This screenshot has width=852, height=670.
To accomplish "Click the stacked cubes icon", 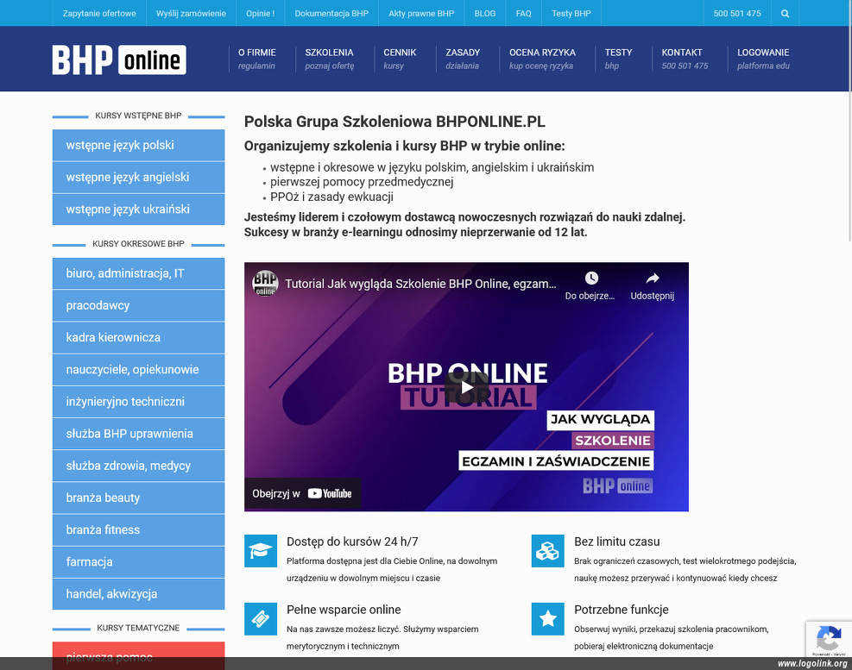I will pyautogui.click(x=547, y=550).
